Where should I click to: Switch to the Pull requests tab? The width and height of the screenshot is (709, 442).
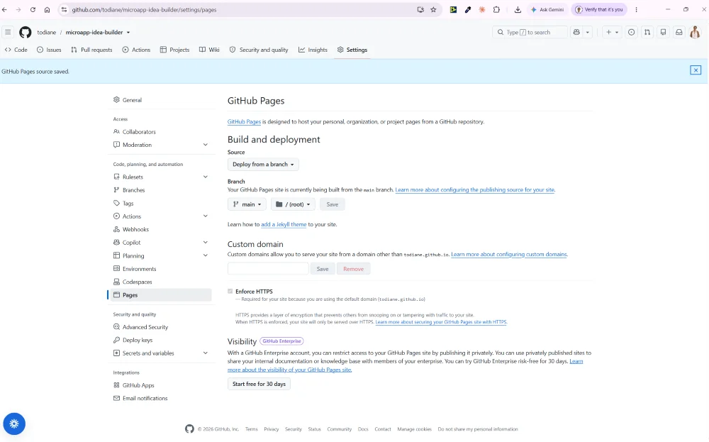(x=91, y=50)
